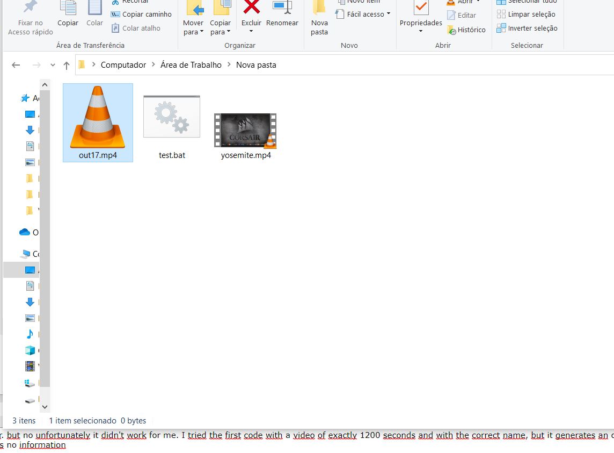This screenshot has width=614, height=453.
Task: Click the Colar clipboard button
Action: click(x=95, y=14)
